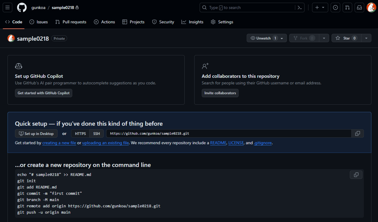Open the .gitignore recommendation link
The width and height of the screenshot is (378, 222).
[263, 143]
